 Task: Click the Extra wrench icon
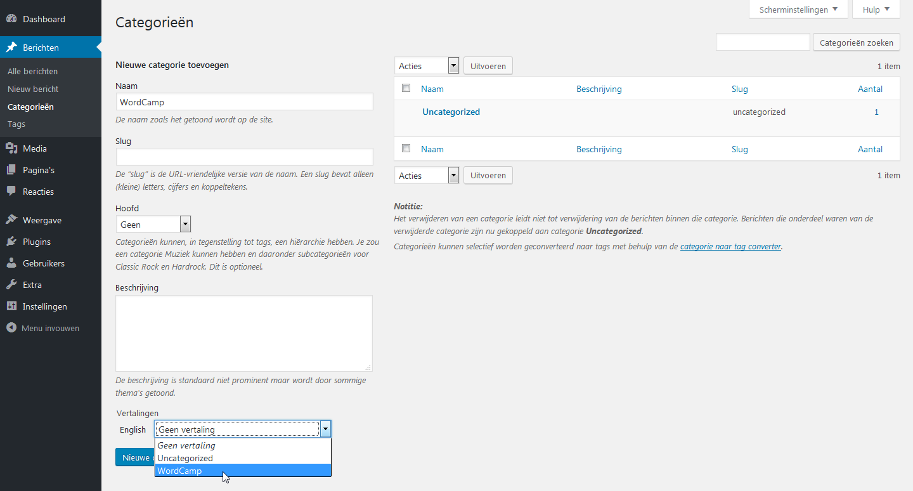(11, 285)
